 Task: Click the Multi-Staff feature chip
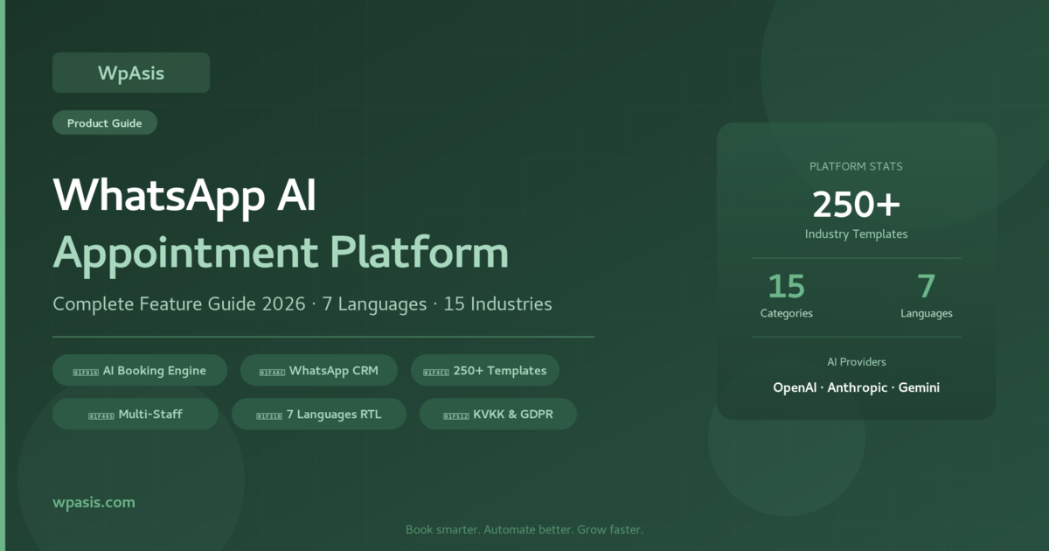[135, 414]
